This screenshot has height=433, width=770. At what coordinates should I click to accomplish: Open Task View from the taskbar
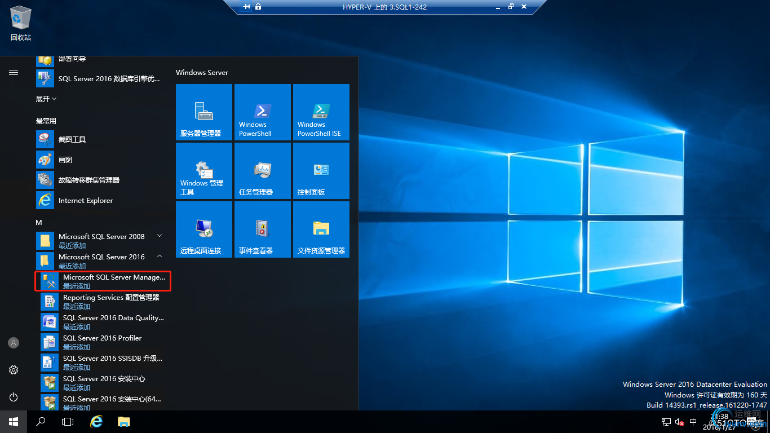click(x=68, y=422)
